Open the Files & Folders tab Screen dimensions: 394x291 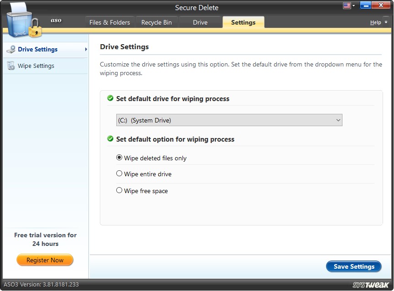coord(109,22)
